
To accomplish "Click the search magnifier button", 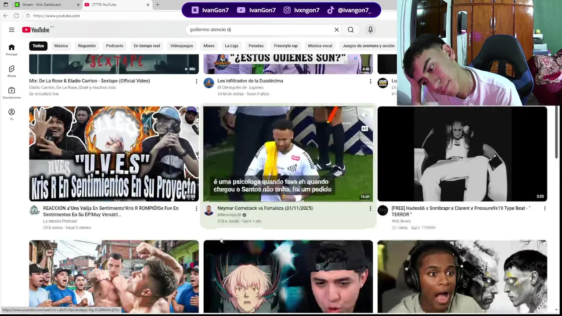I will [350, 29].
